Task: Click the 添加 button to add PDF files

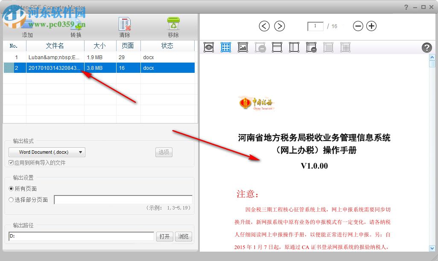Action: tap(26, 26)
